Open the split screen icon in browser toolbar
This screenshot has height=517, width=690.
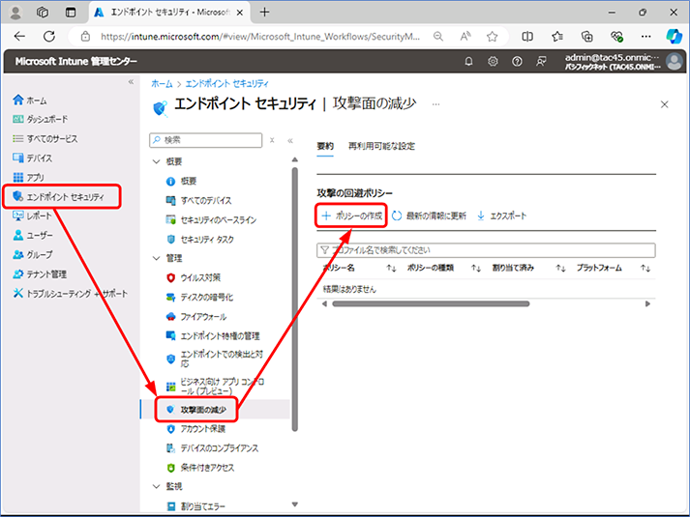click(x=527, y=37)
